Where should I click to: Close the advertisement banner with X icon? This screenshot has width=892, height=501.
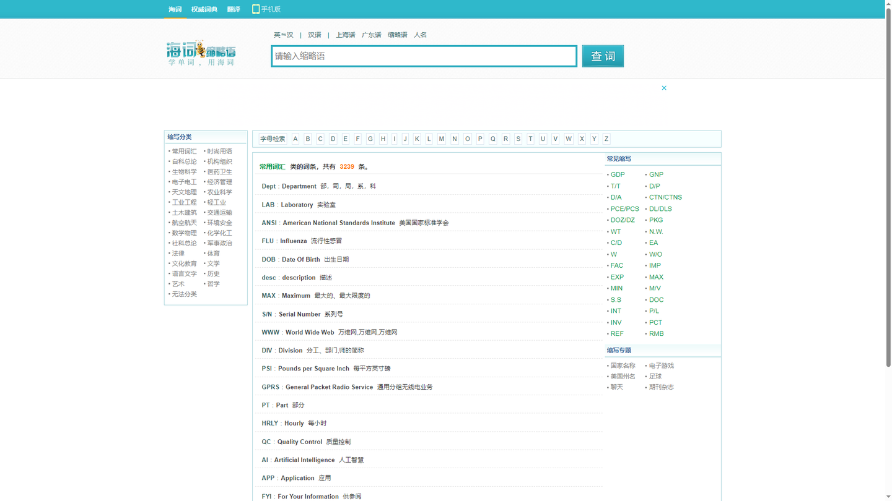click(x=664, y=88)
